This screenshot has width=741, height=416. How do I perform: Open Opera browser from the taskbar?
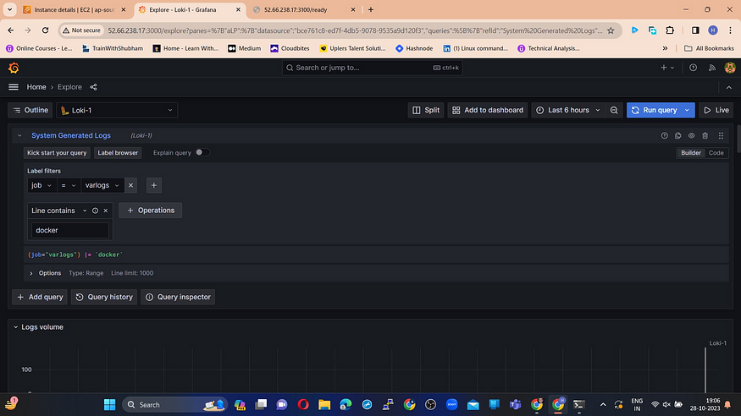[x=303, y=405]
